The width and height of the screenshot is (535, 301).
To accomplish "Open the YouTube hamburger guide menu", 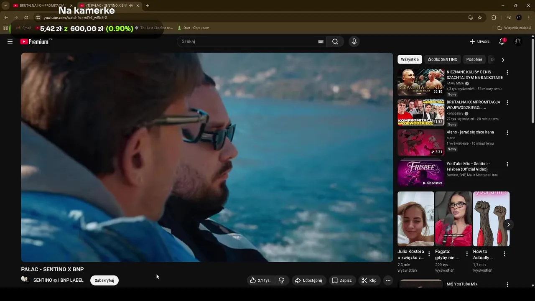I will point(10,41).
